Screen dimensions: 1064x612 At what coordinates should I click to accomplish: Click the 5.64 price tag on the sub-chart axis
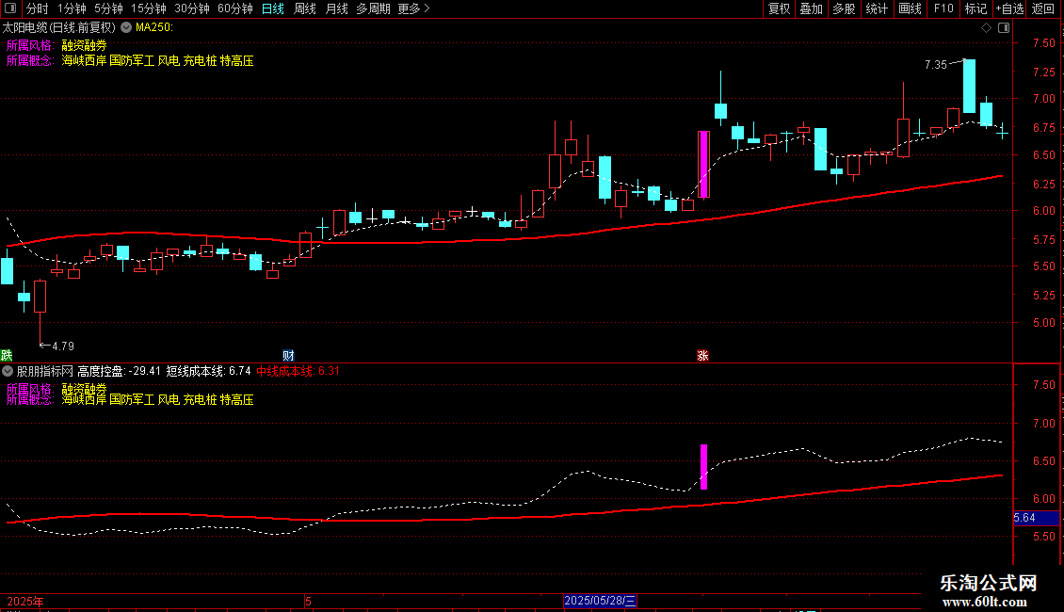[x=1036, y=518]
